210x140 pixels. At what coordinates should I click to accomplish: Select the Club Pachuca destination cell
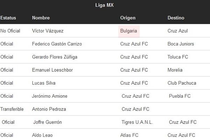[182, 83]
